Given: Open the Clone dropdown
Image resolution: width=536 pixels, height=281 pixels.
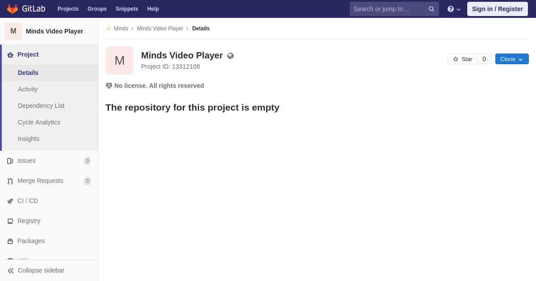Looking at the screenshot, I should 512,59.
